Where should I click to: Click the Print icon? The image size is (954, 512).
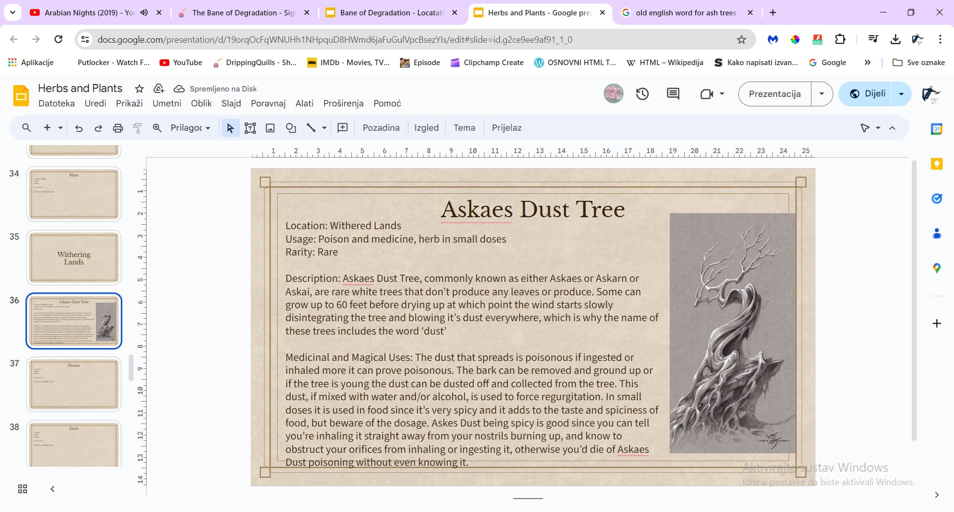click(118, 128)
